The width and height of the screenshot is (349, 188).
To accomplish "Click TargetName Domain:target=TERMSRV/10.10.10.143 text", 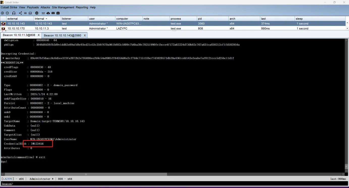I will (x=57, y=121).
